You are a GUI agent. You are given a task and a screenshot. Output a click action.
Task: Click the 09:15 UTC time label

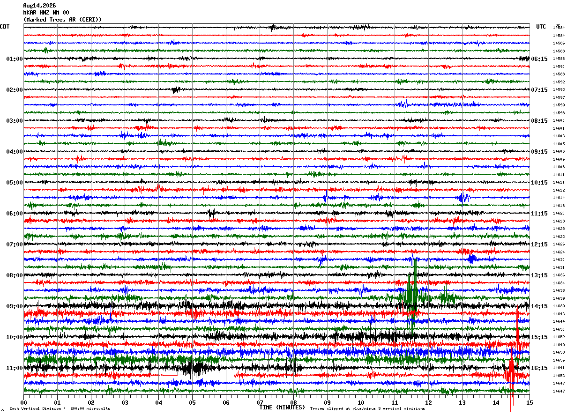pos(539,152)
